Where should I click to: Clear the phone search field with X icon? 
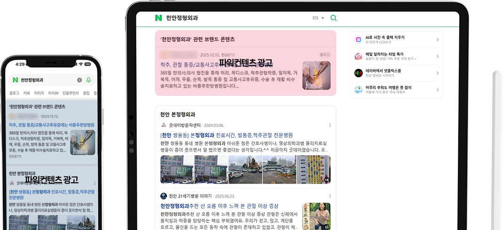tap(79, 80)
